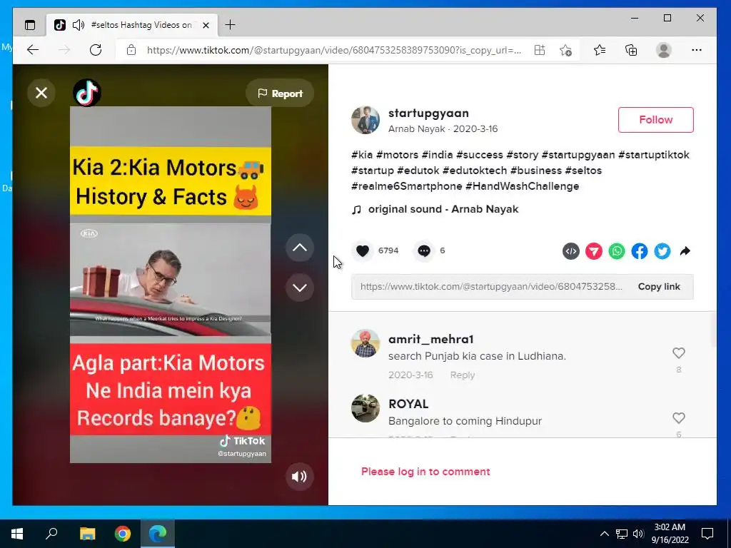Screen dimensions: 731x548
Task: Open the #HandWashChallenge hashtag
Action: click(x=522, y=186)
